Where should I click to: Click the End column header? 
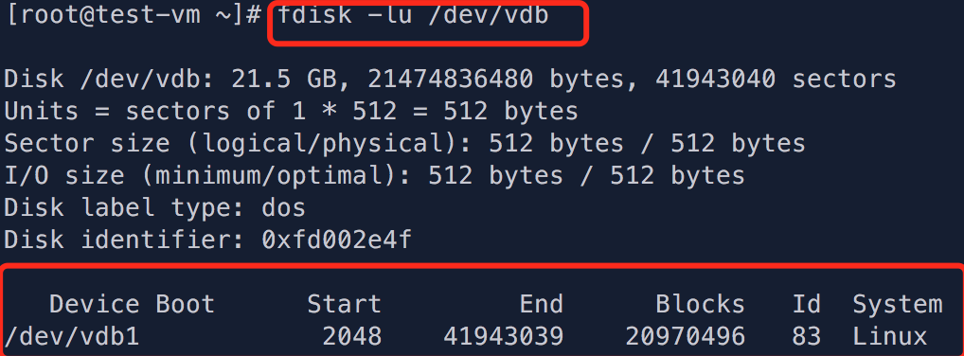pyautogui.click(x=541, y=304)
